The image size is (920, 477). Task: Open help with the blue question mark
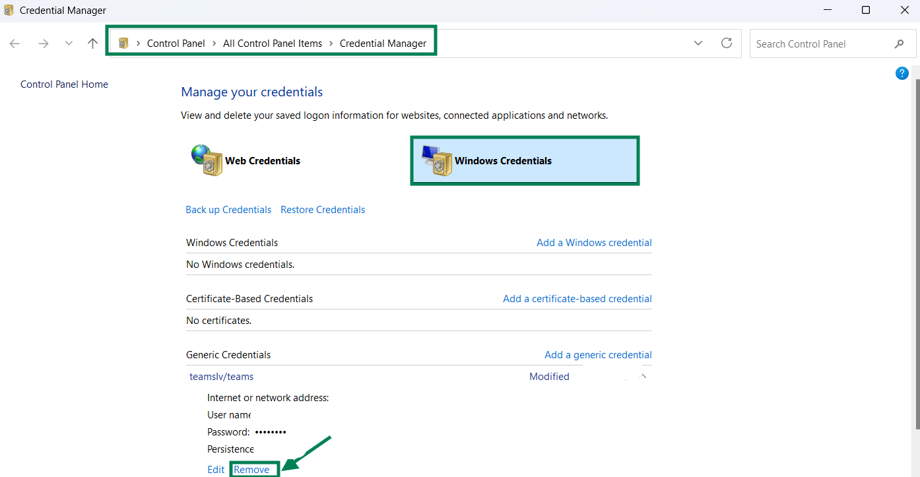tap(902, 73)
